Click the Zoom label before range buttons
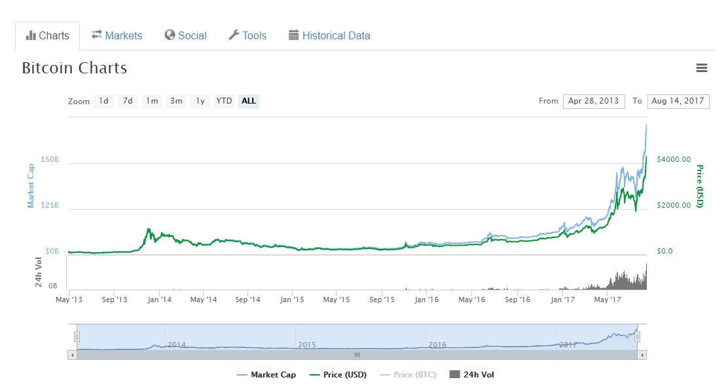 [79, 102]
